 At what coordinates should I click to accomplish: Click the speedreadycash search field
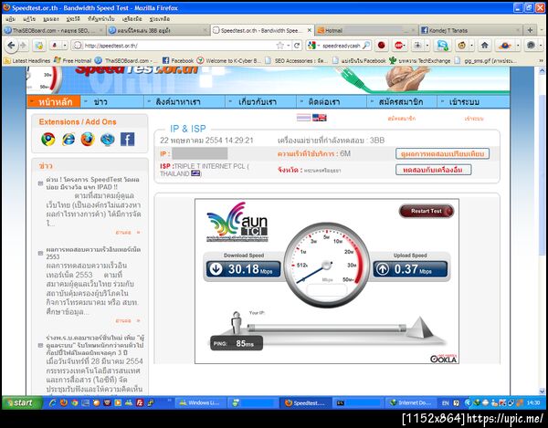(341, 46)
